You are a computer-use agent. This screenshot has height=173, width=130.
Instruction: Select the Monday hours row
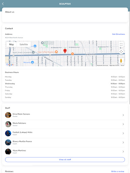click(65, 77)
